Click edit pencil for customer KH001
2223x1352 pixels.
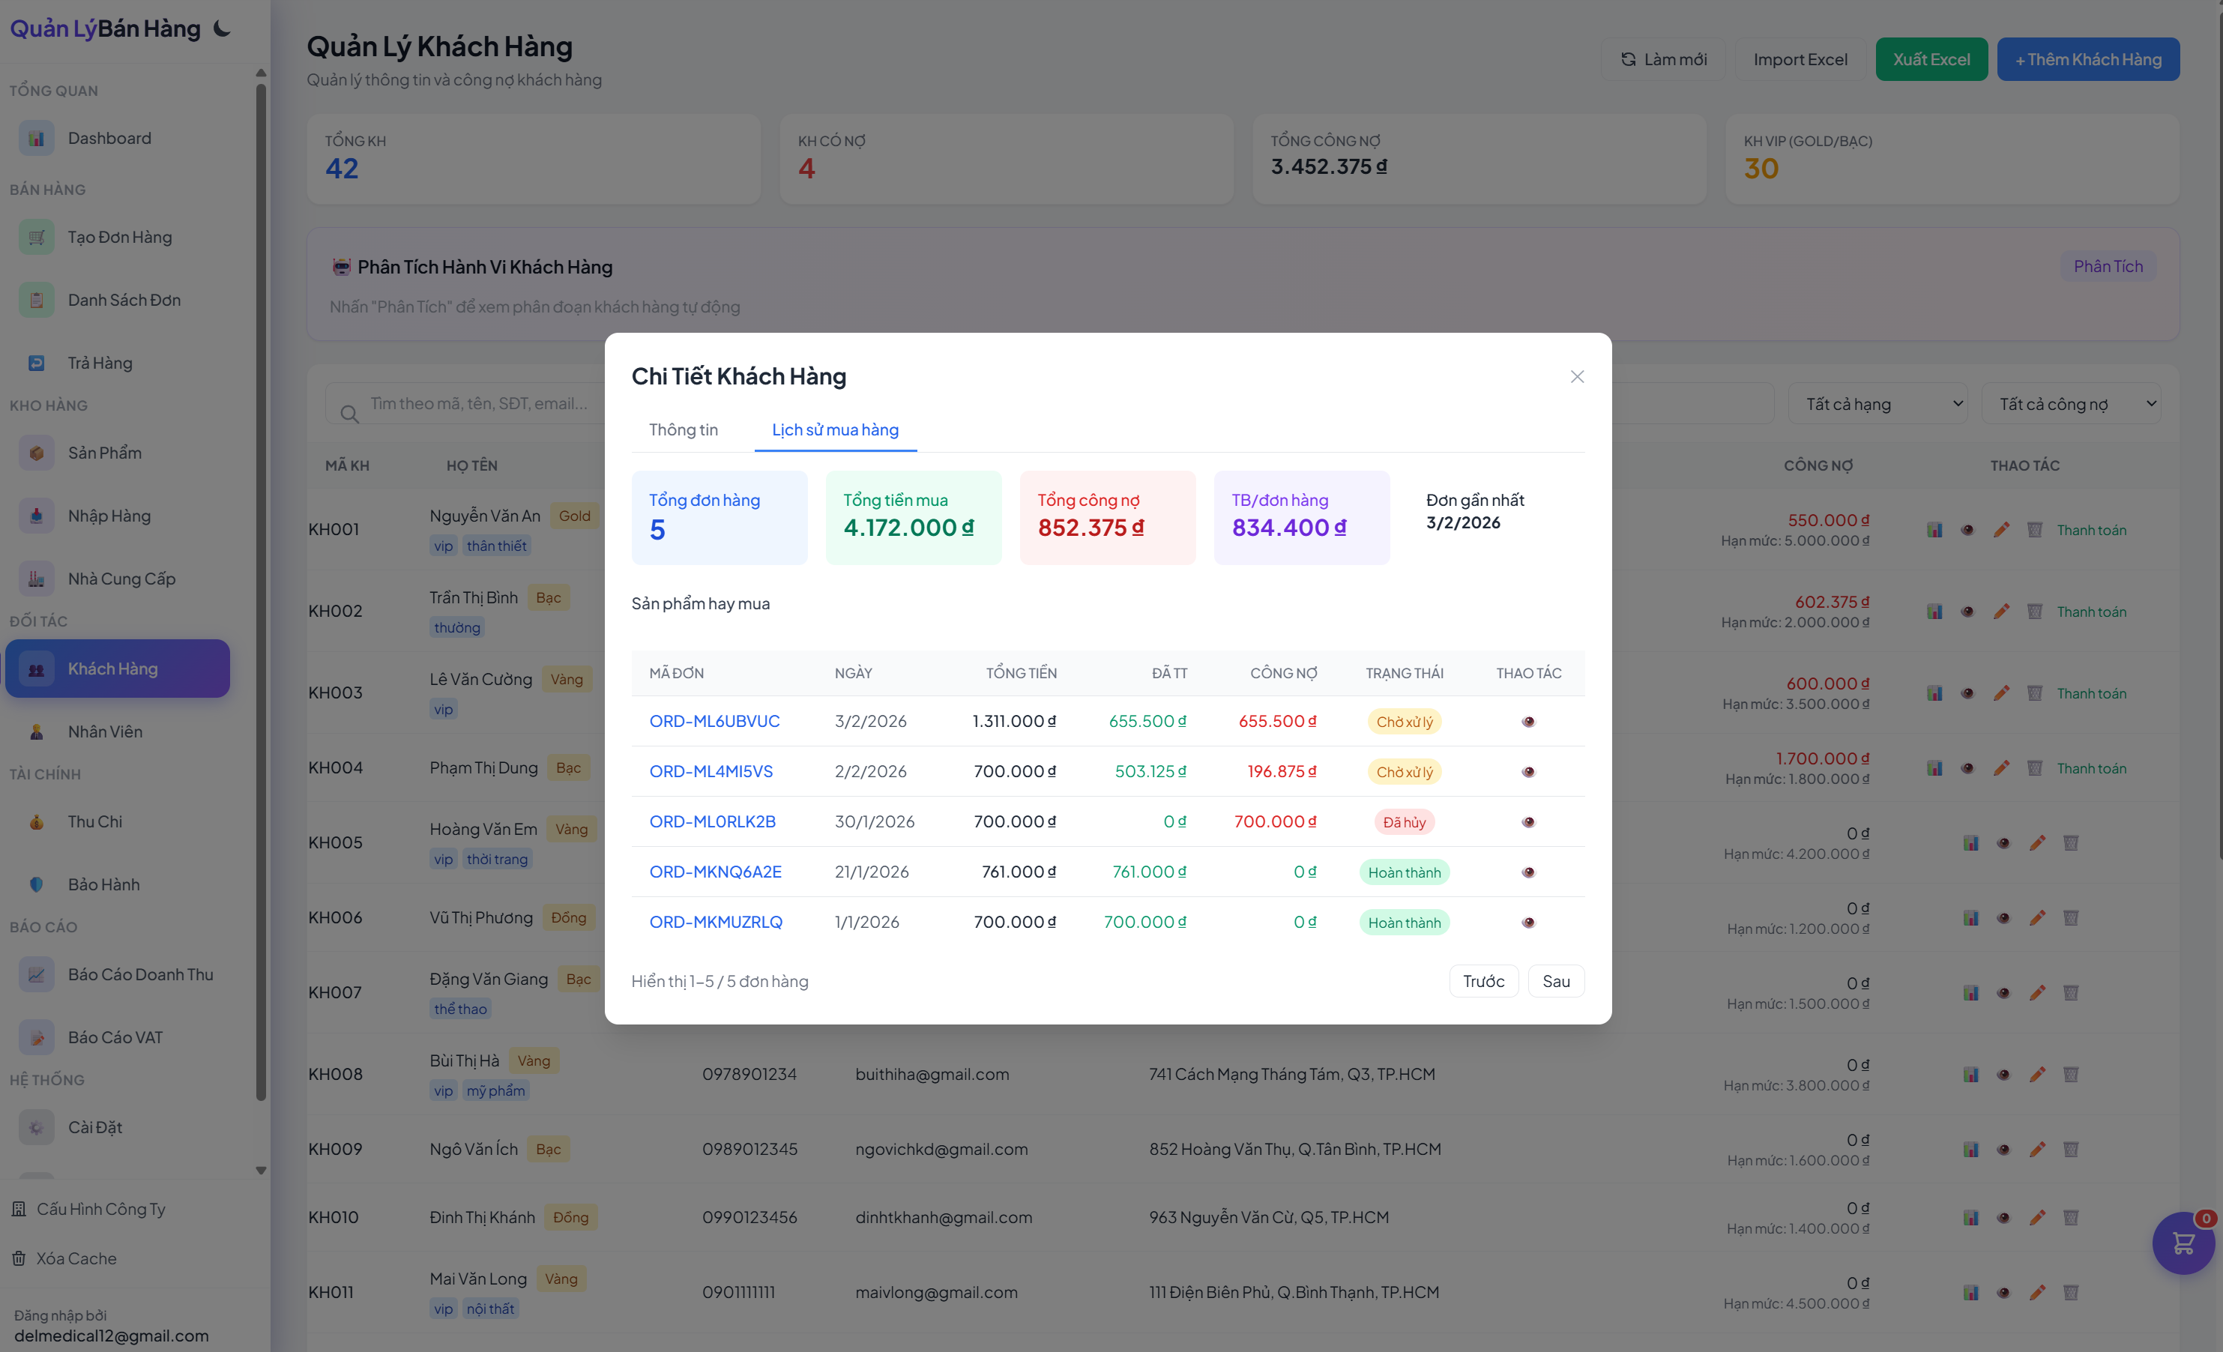pyautogui.click(x=2000, y=531)
